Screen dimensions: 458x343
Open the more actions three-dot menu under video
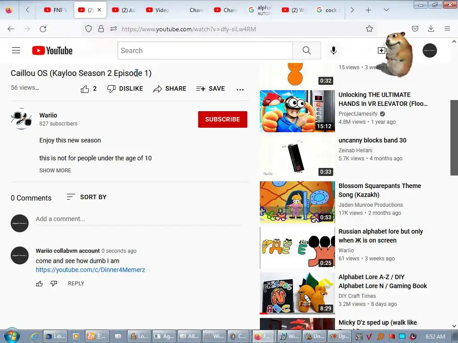(x=240, y=89)
